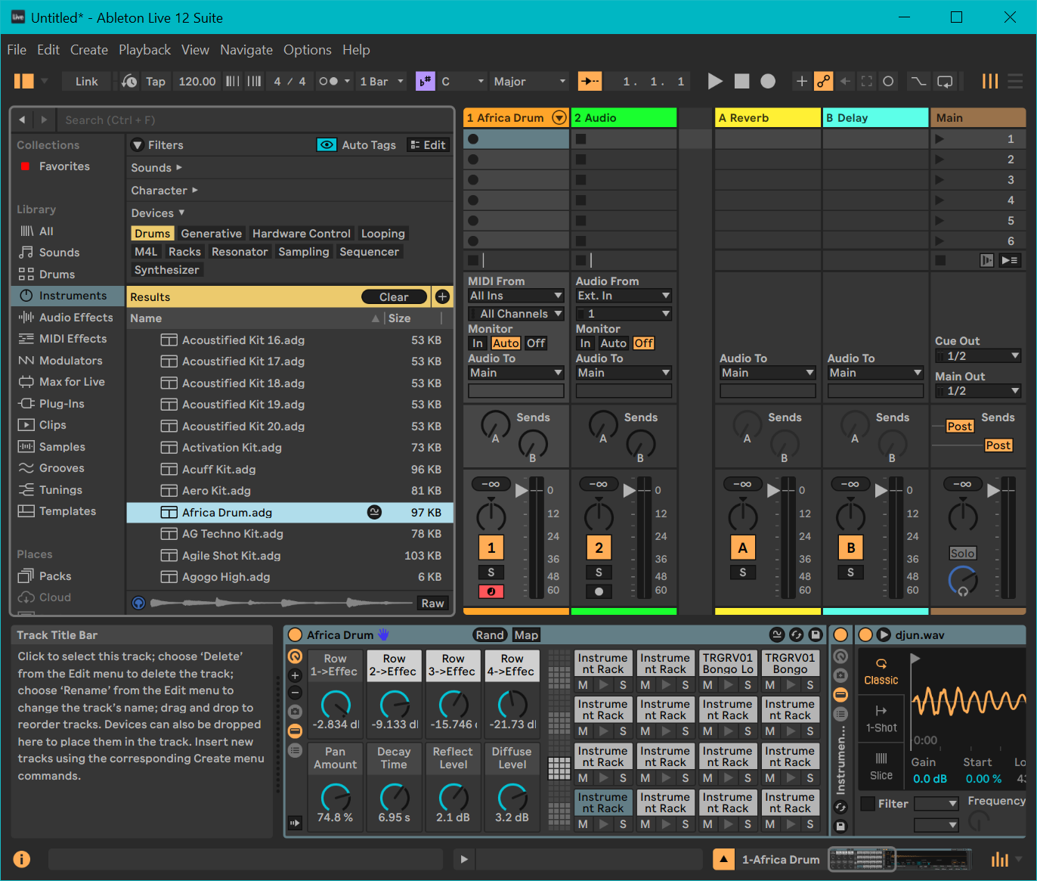Screen dimensions: 1037x881
Task: Toggle the metronome icon
Action: 329,82
